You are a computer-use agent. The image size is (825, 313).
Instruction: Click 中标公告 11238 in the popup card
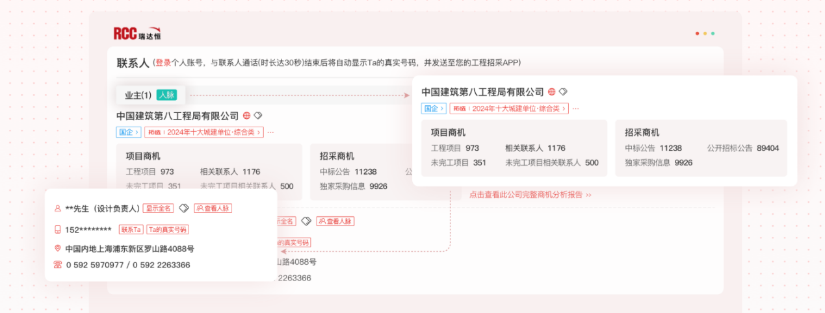(653, 148)
